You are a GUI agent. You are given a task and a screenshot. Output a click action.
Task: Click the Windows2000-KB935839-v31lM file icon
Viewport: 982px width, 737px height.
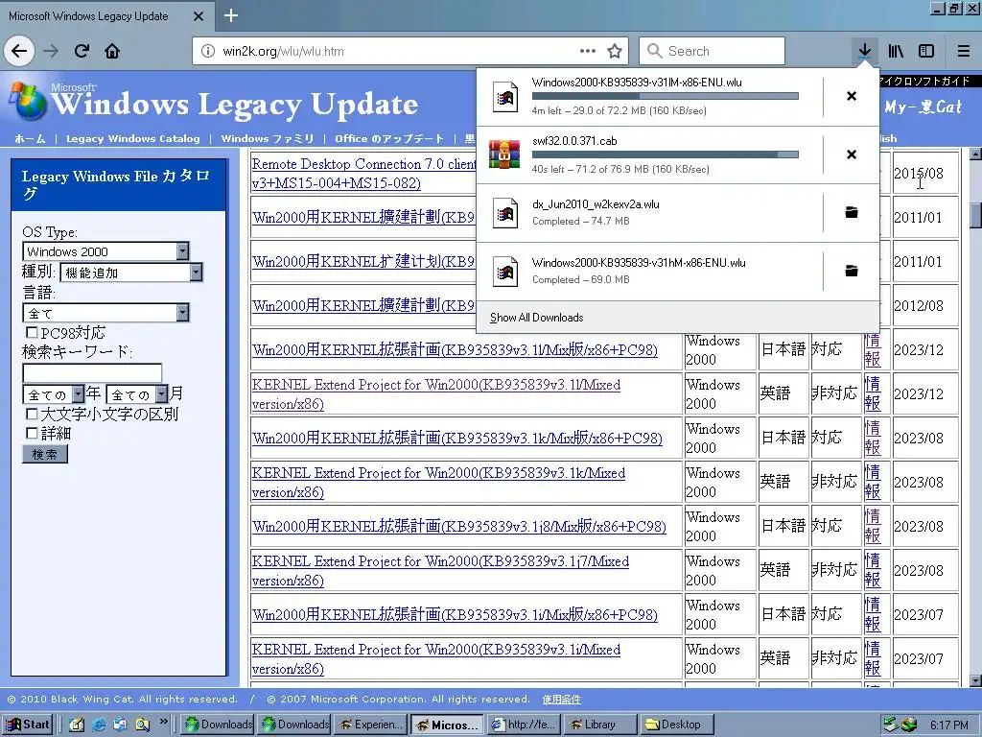[504, 97]
